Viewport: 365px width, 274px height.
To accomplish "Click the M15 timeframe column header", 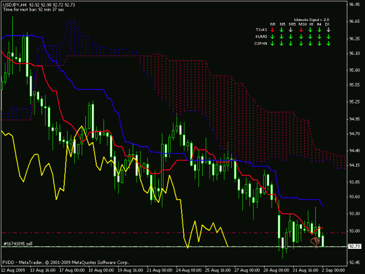I will (293, 24).
